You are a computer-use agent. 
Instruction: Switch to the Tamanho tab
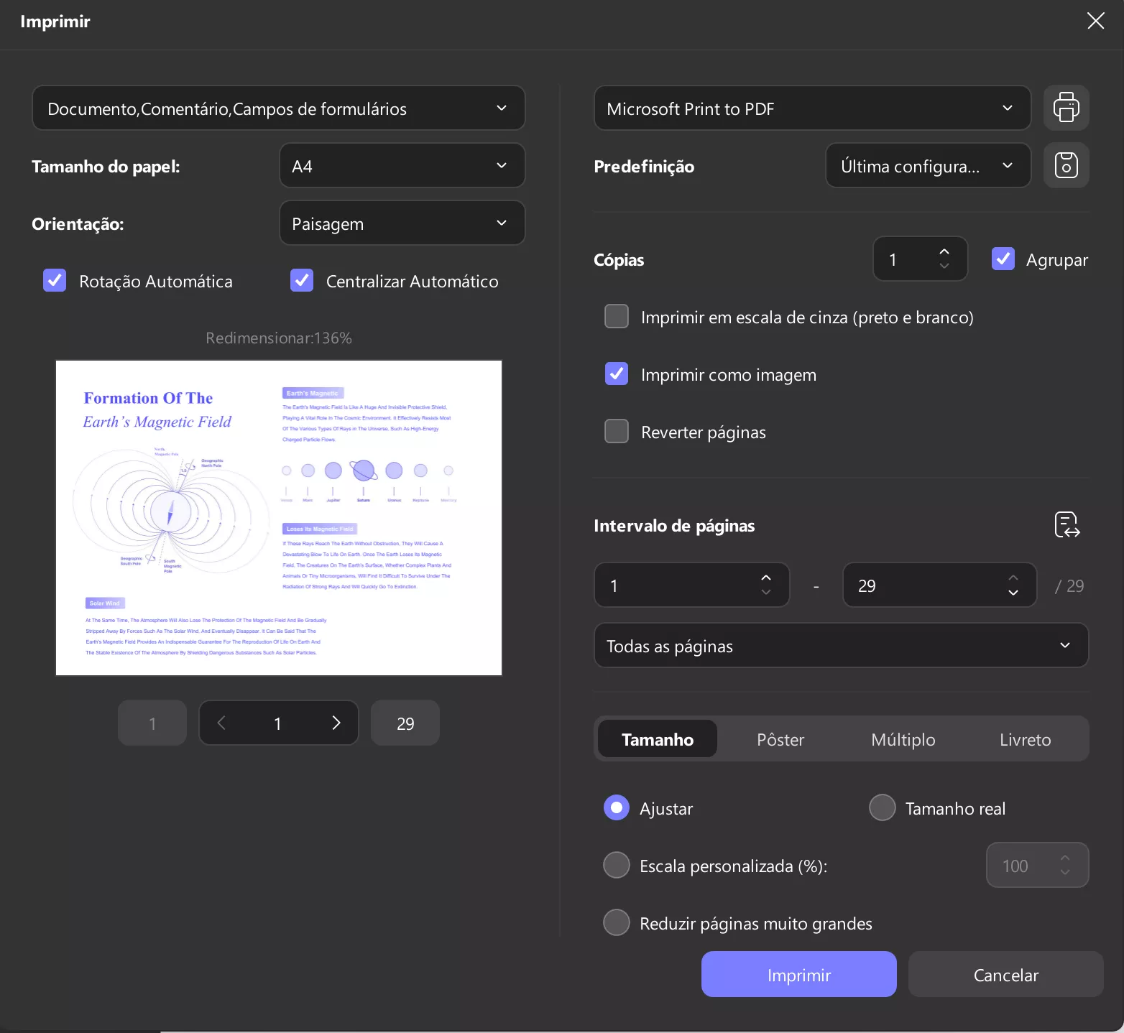(658, 738)
